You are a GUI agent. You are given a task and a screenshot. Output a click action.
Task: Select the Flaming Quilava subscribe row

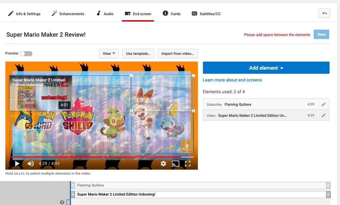266,104
